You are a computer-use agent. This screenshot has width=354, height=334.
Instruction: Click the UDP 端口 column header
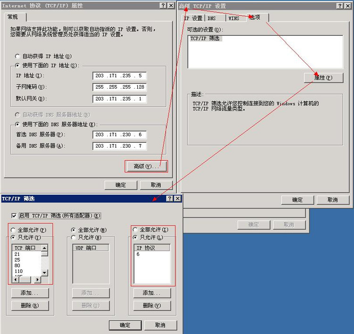tap(91, 248)
